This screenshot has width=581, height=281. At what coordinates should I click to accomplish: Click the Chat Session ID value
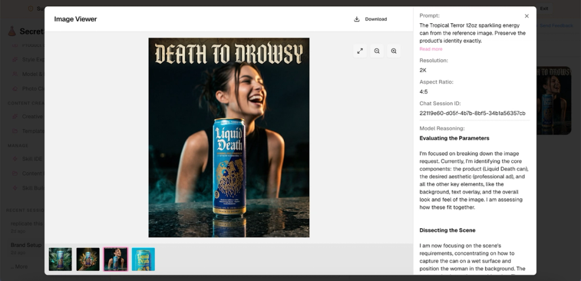point(472,113)
